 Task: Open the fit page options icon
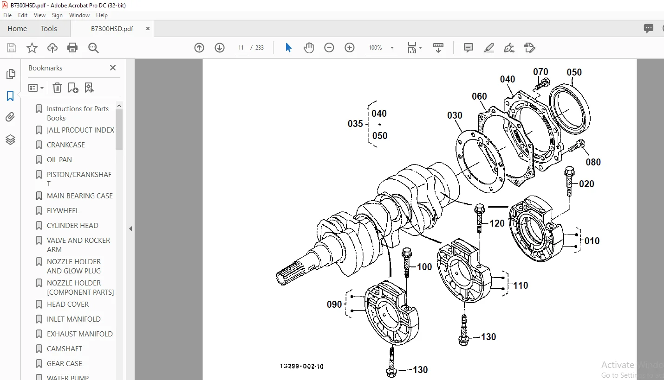pos(414,48)
